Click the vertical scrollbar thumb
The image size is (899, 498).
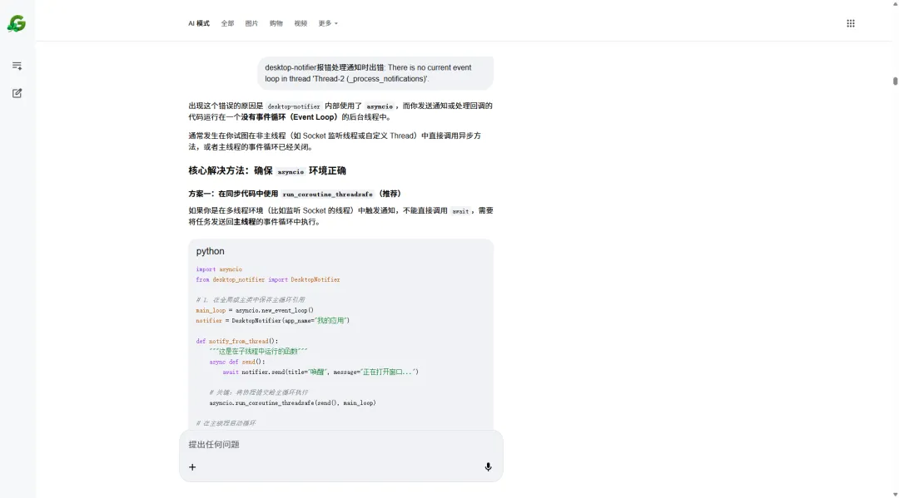pyautogui.click(x=895, y=81)
